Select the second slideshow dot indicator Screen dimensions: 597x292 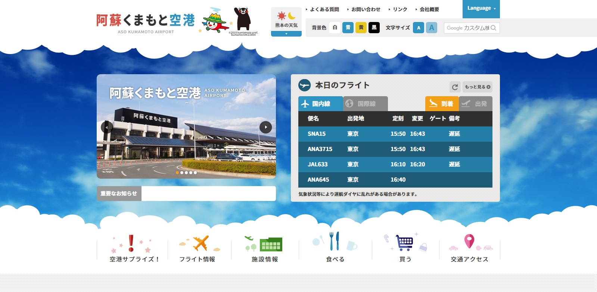pyautogui.click(x=182, y=173)
